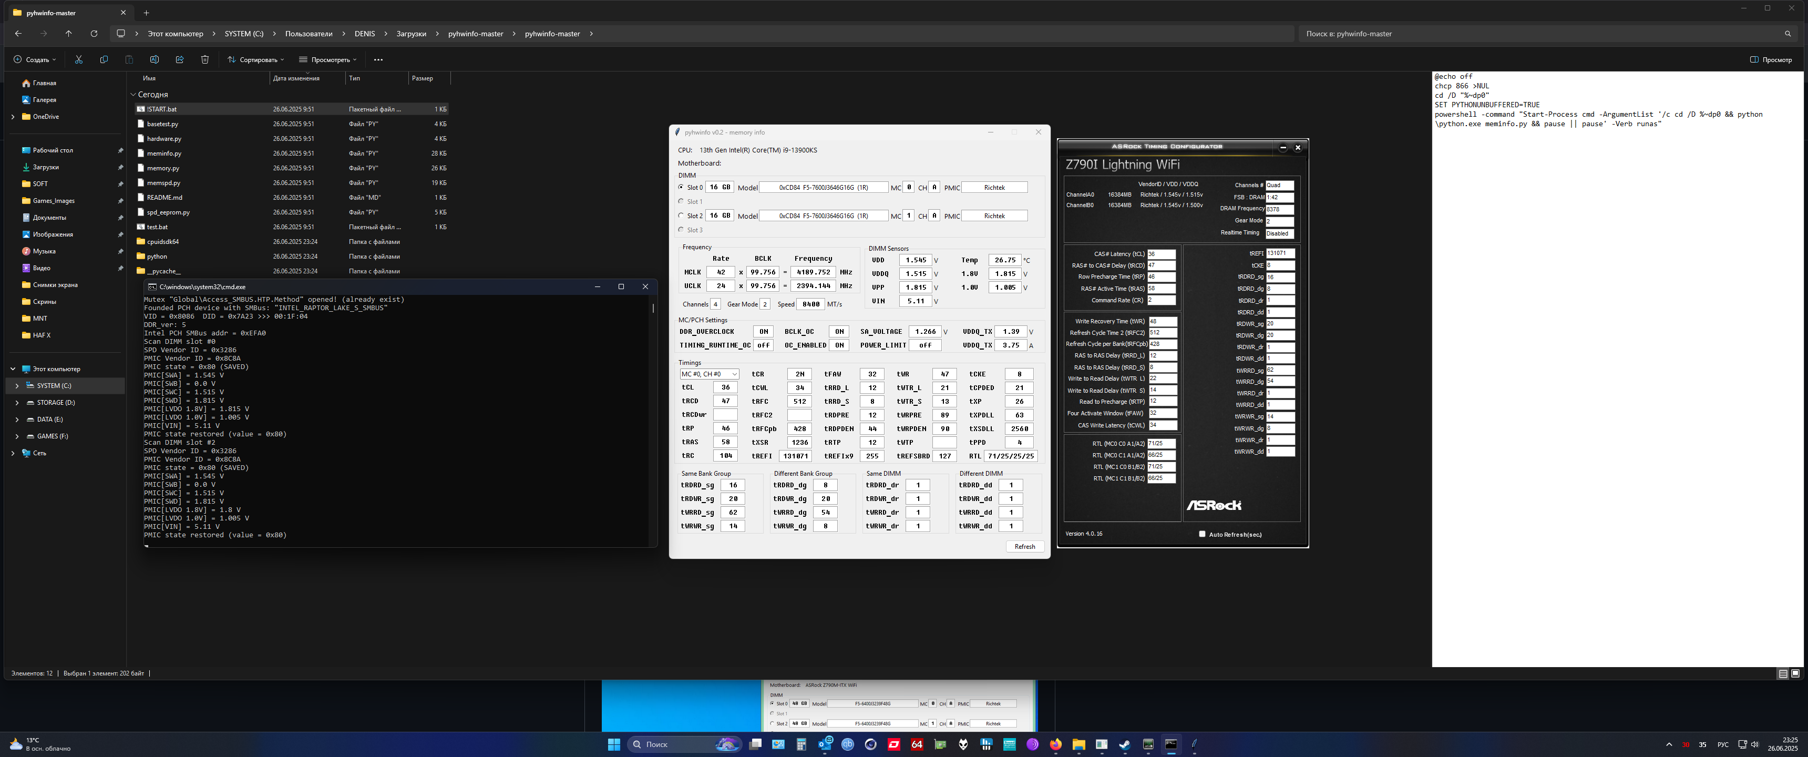The image size is (1808, 757).
Task: Enable the Auto Refresh(sec) checkbox
Action: point(1203,535)
